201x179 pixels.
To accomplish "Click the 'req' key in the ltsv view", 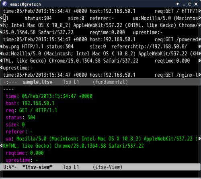I will (10, 110).
